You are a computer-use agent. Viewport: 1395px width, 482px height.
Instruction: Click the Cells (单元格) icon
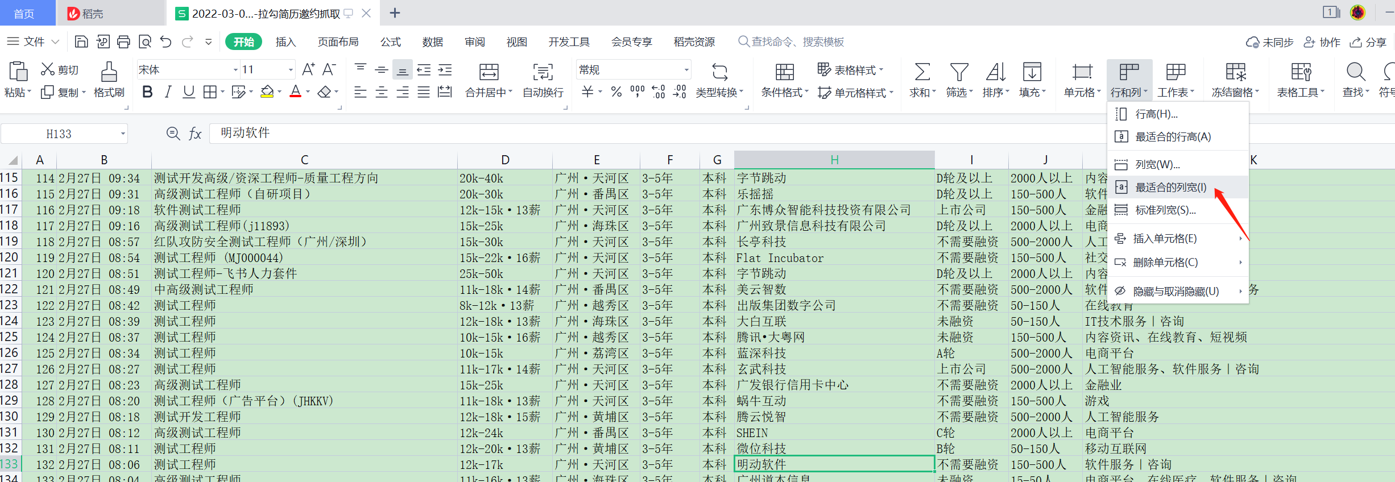(x=1082, y=72)
